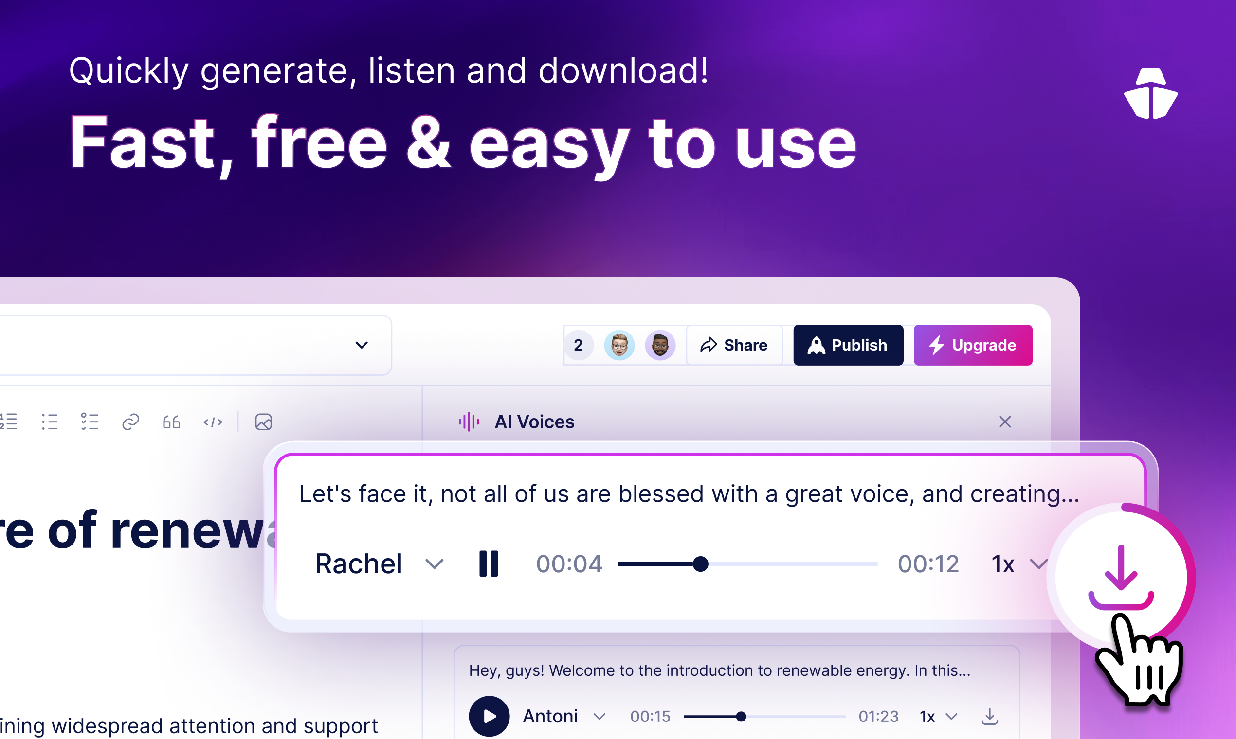Screen dimensions: 1236x739
Task: Click the Publish button
Action: [x=848, y=344]
